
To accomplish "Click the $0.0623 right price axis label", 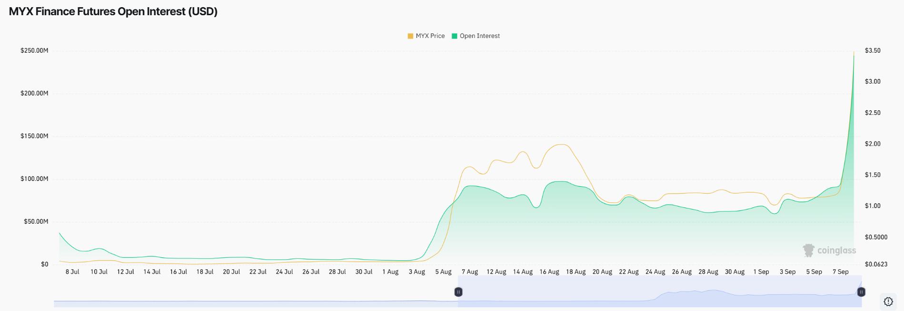I will 876,264.
